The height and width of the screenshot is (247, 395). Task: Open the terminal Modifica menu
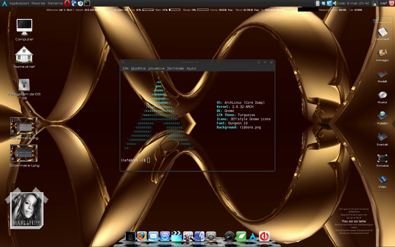pyautogui.click(x=138, y=68)
